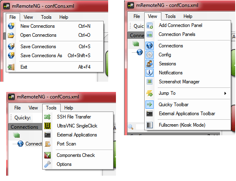236x181 pixels.
Task: Click the Screenshot Manager icon
Action: [150, 82]
